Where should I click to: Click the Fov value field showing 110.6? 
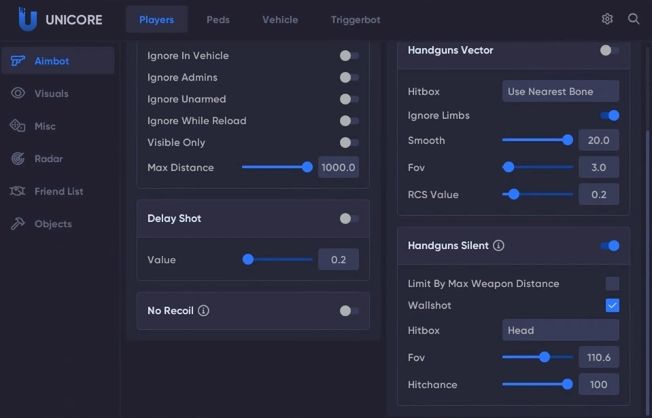click(599, 358)
